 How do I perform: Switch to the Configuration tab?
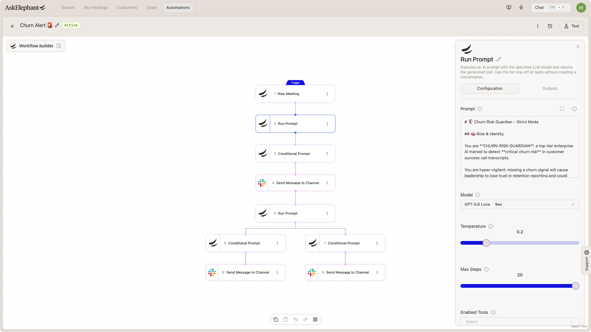pyautogui.click(x=490, y=89)
